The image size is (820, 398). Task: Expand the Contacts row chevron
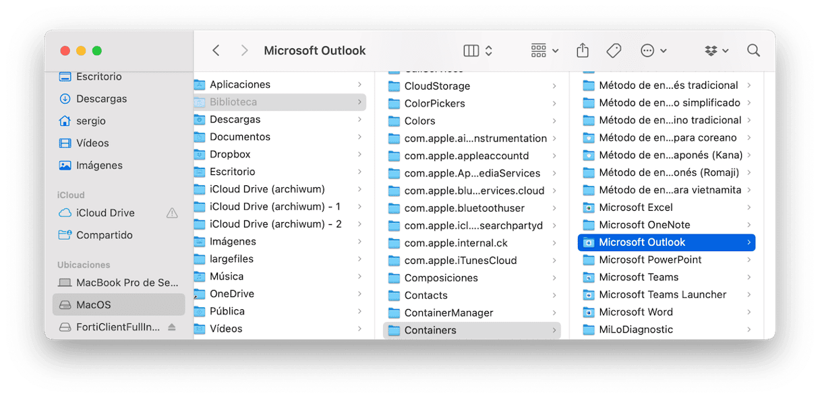554,296
